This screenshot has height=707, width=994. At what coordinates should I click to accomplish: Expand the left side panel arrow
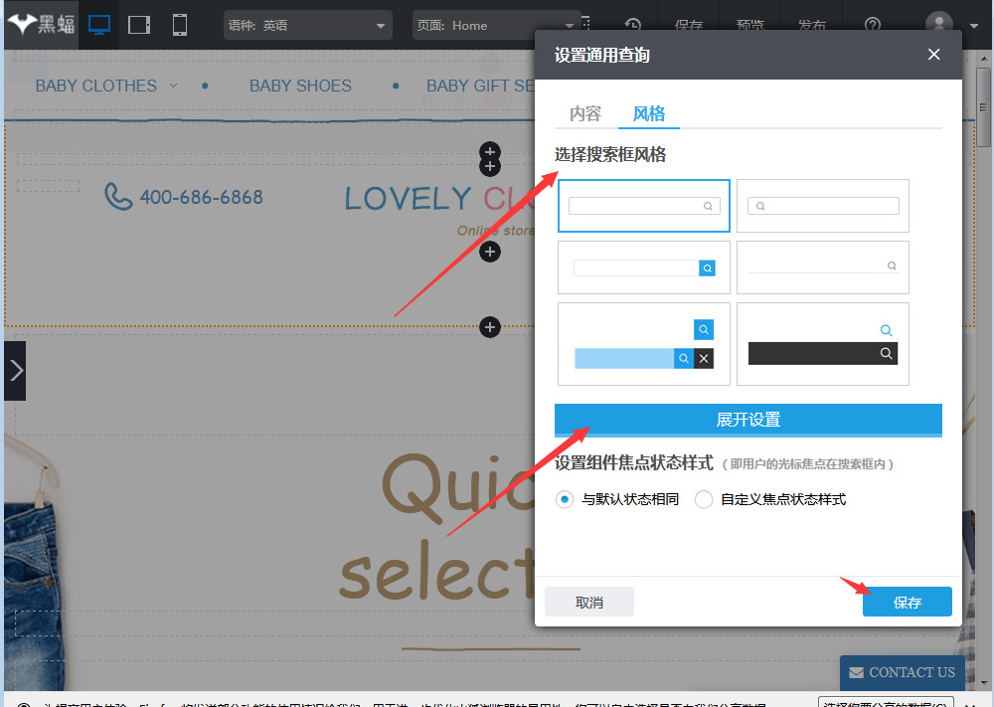tap(15, 371)
